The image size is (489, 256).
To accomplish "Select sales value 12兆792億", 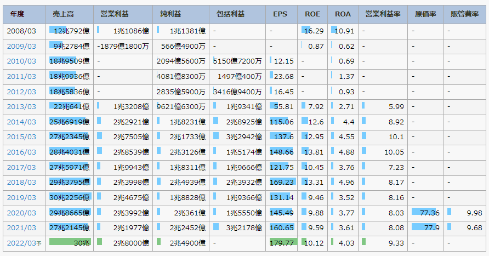I will point(72,31).
